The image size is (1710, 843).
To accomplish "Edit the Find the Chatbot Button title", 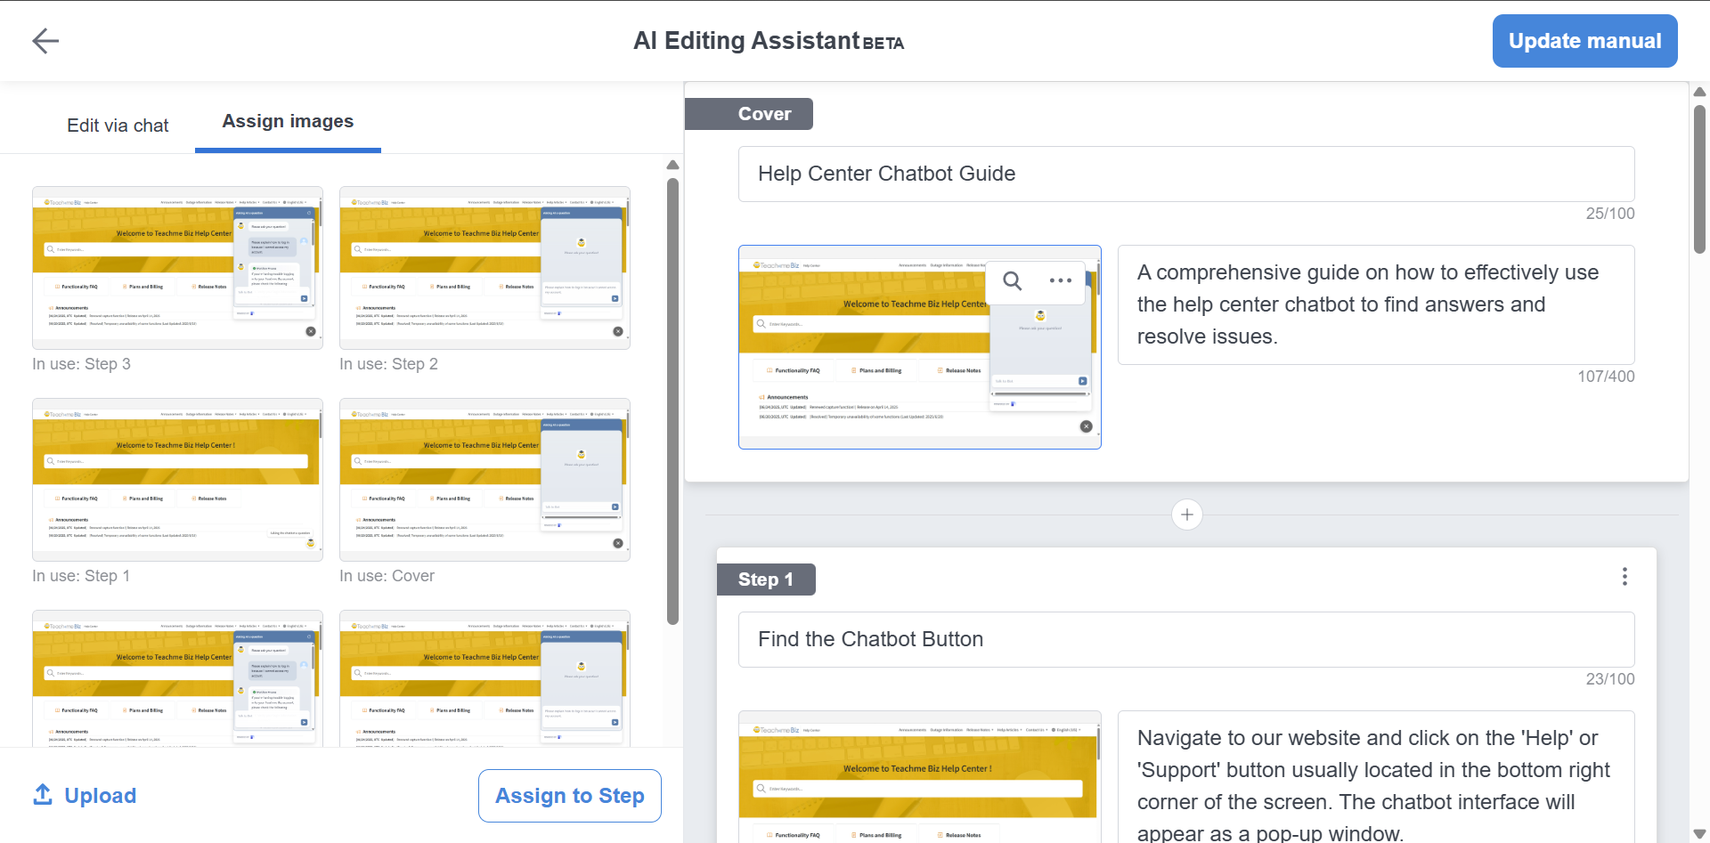I will click(x=1185, y=639).
